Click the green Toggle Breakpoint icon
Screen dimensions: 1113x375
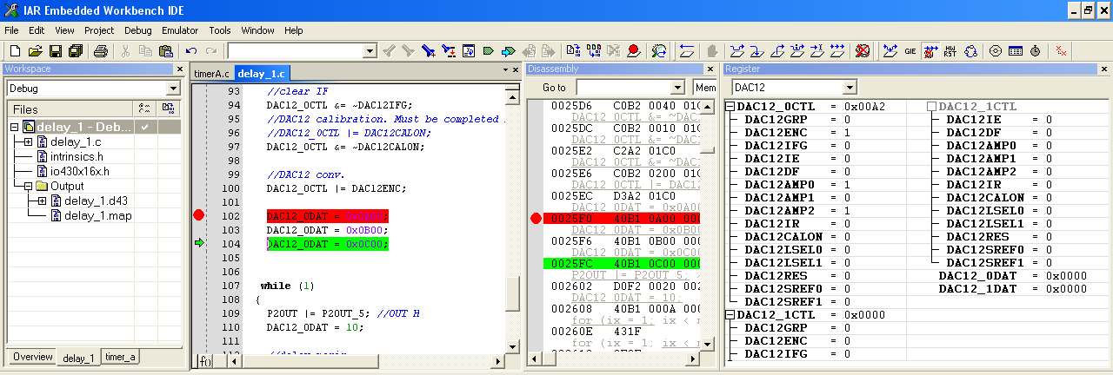tap(489, 51)
